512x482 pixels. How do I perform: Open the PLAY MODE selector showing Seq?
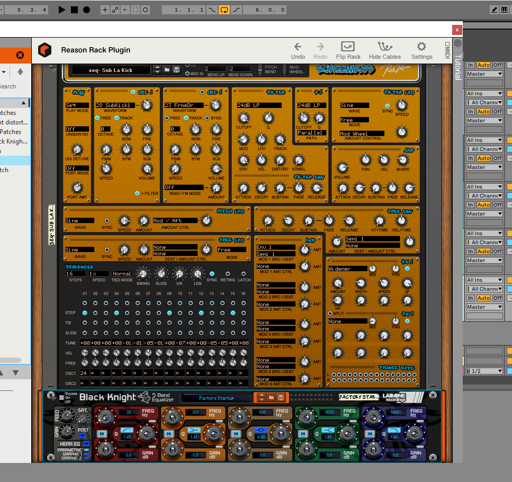coord(77,105)
